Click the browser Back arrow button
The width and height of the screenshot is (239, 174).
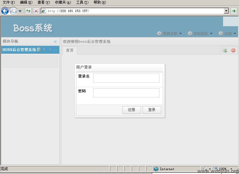(x=5, y=11)
